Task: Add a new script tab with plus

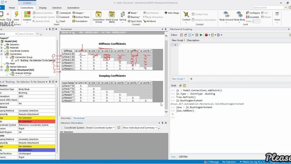Action: pos(191,79)
